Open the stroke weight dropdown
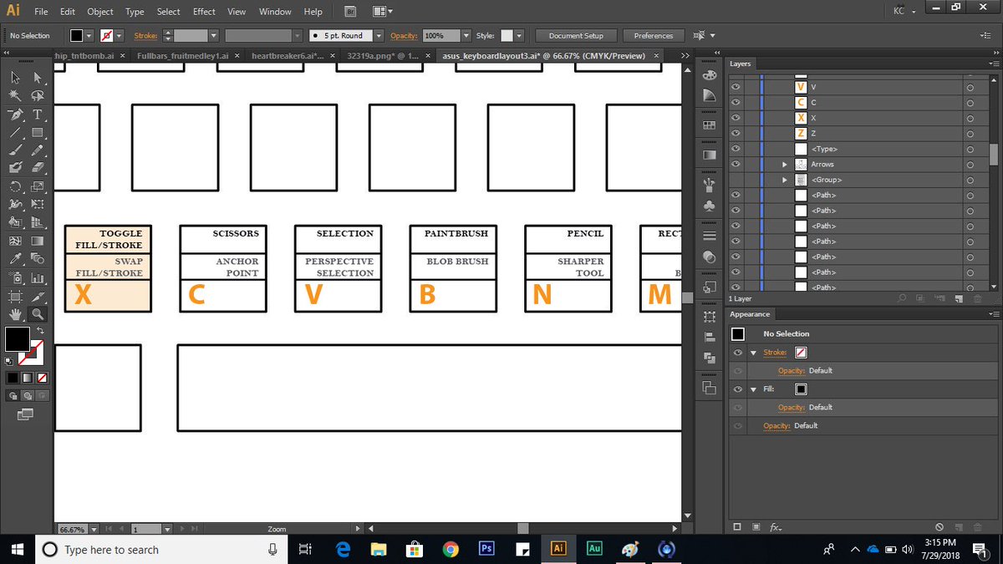Viewport: 1003px width, 564px height. tap(214, 36)
